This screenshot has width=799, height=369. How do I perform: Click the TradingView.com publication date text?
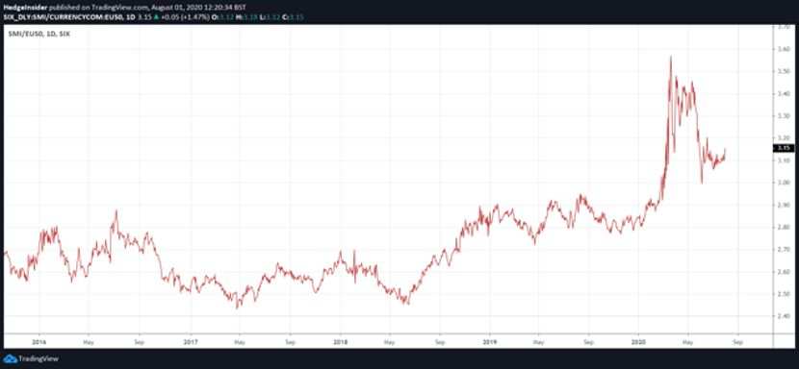148,8
